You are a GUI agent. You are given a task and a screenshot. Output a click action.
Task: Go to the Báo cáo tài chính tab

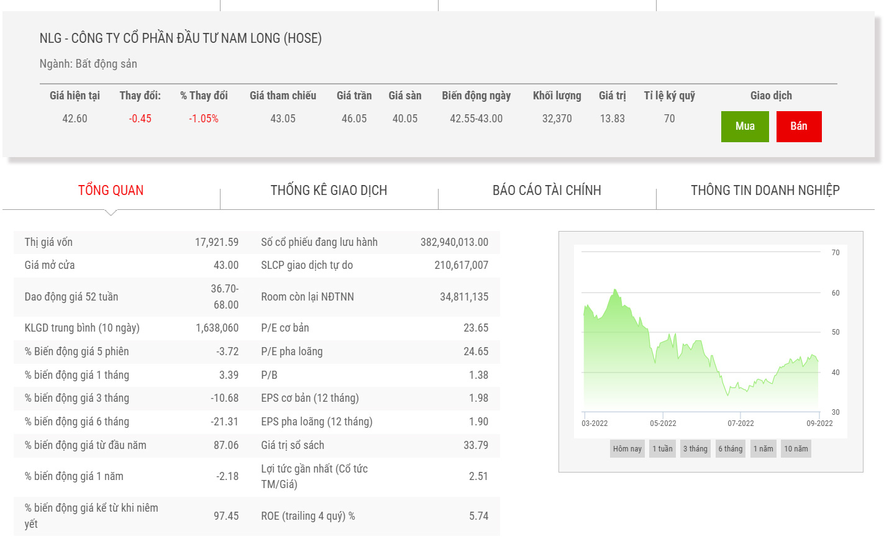547,191
